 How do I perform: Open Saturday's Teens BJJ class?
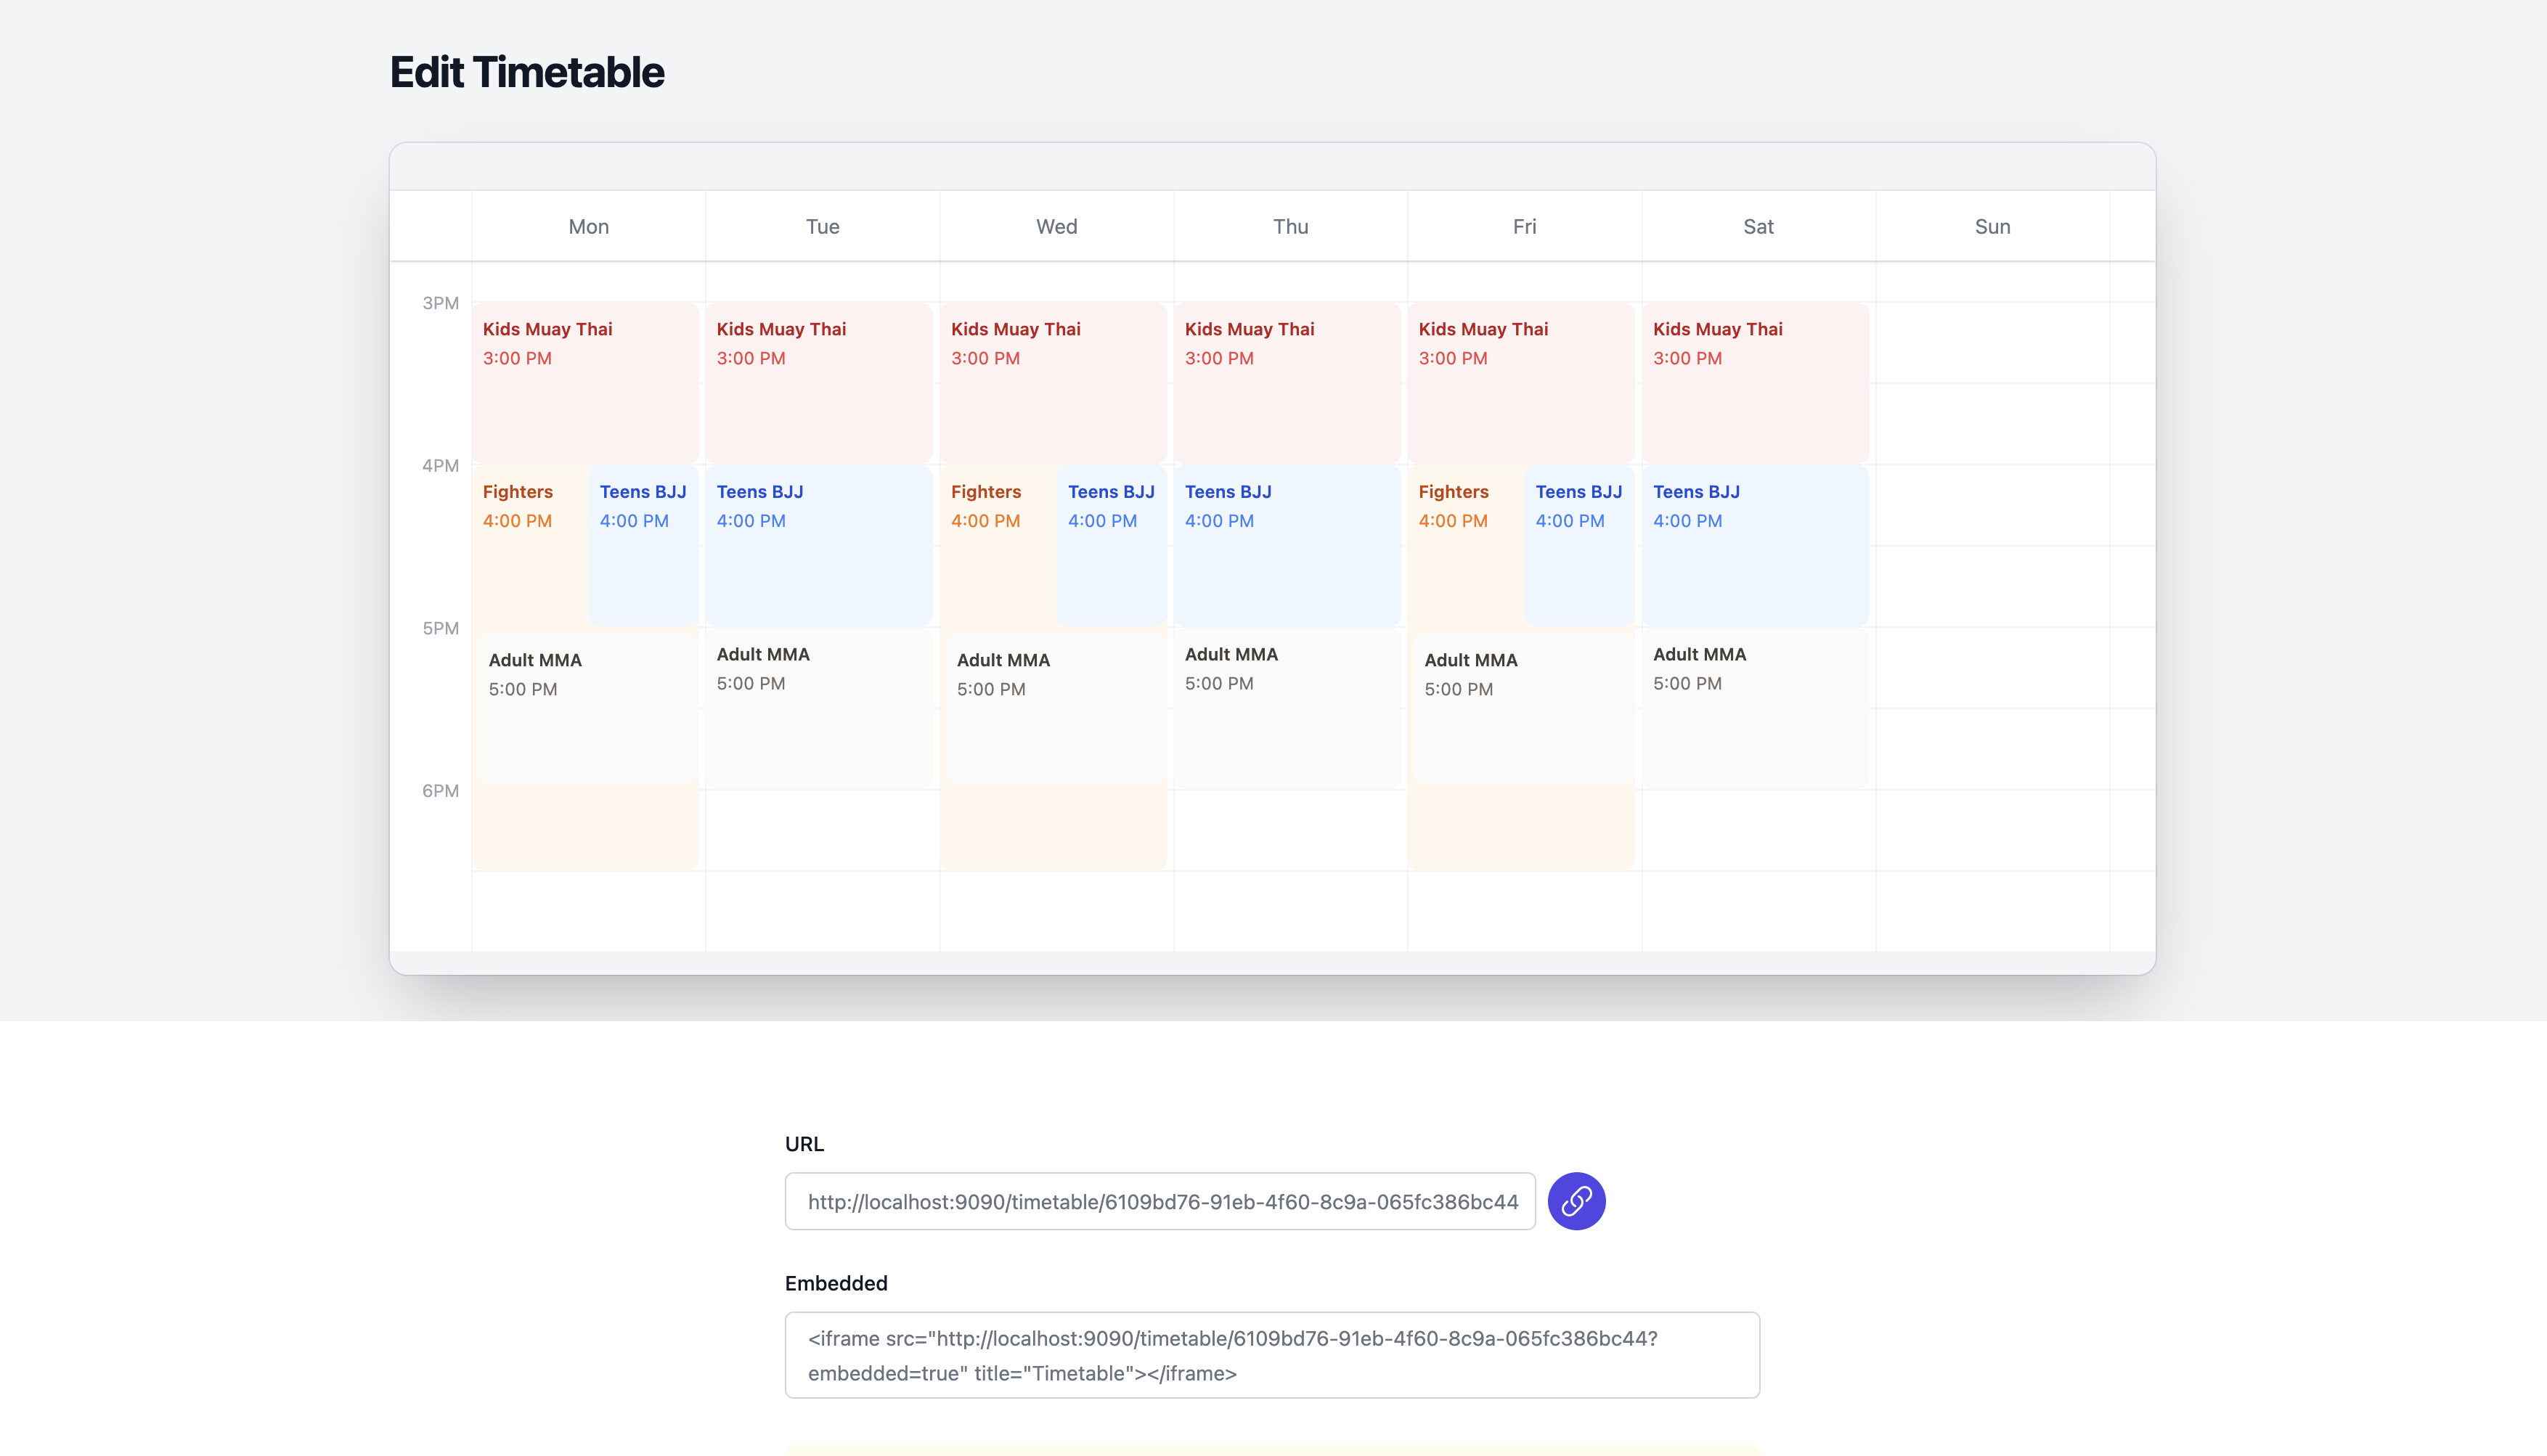coord(1754,545)
